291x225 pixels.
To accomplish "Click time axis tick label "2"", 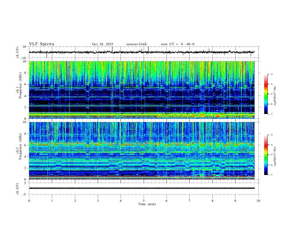I will [x=75, y=201].
